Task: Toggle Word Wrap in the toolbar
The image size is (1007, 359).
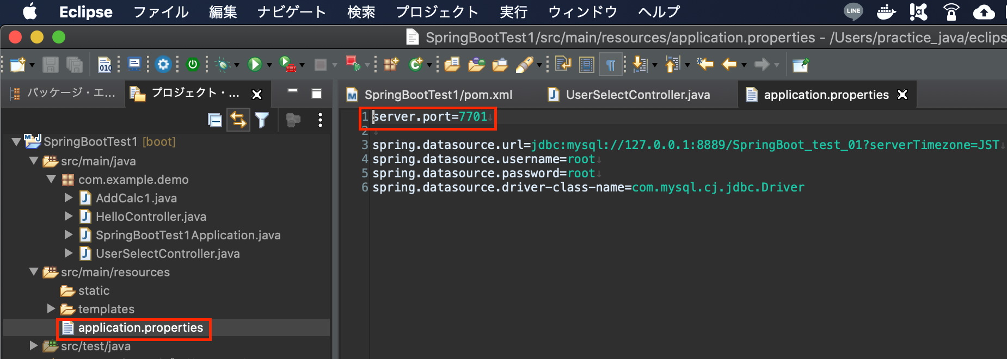Action: pyautogui.click(x=563, y=65)
